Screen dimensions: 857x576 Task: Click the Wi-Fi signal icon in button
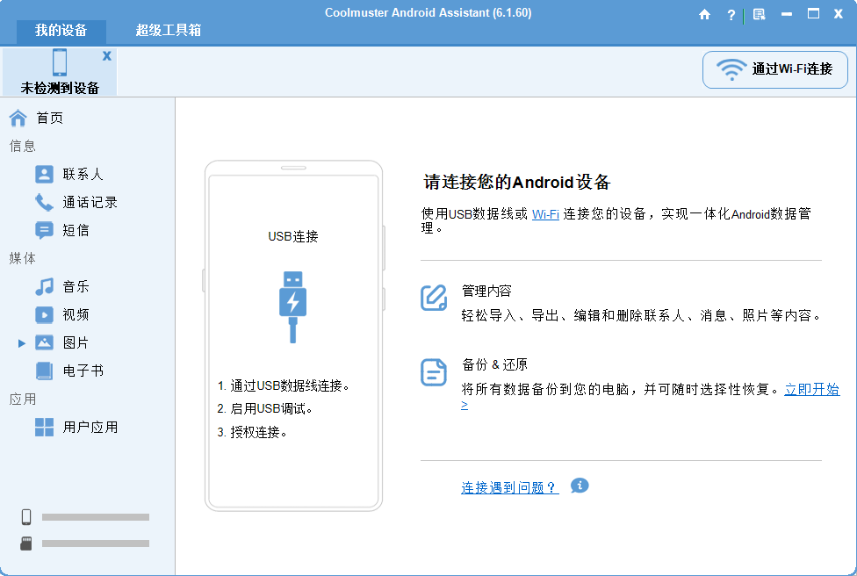coord(731,69)
